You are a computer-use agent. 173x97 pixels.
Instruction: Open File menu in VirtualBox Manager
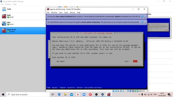click(x=2, y=4)
